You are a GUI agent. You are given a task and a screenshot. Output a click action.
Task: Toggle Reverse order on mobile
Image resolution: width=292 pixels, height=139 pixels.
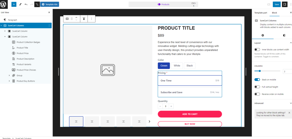(257, 94)
